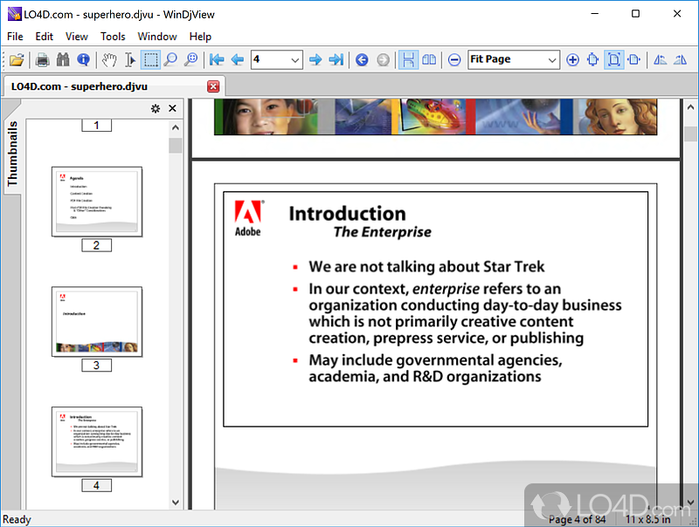
Task: Open thumbnails panel settings gear
Action: point(156,108)
